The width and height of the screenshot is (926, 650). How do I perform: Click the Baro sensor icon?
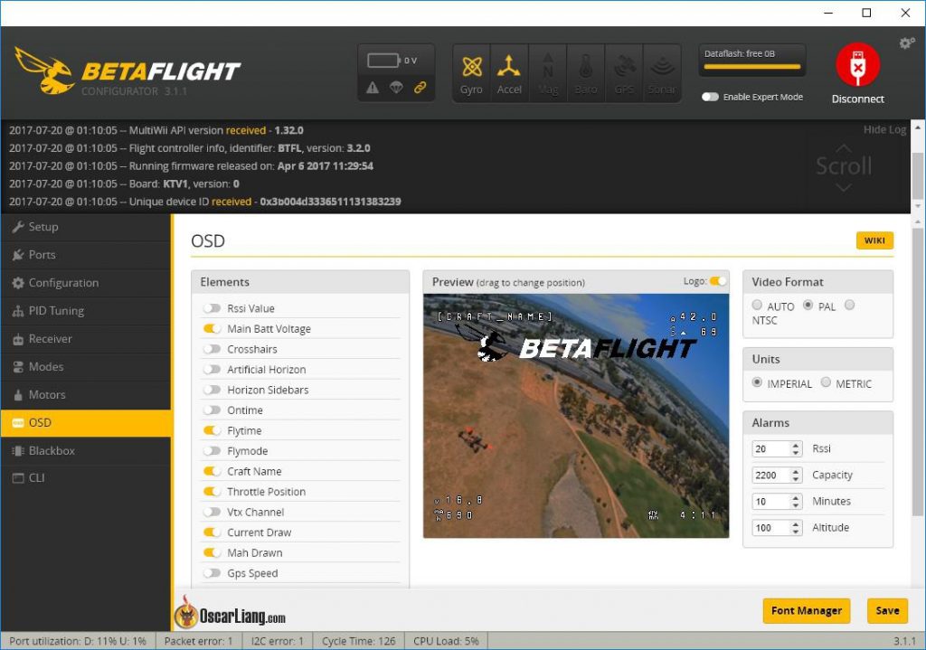(x=586, y=66)
